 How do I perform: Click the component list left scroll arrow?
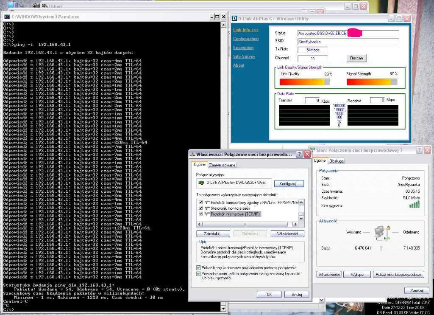(x=200, y=224)
